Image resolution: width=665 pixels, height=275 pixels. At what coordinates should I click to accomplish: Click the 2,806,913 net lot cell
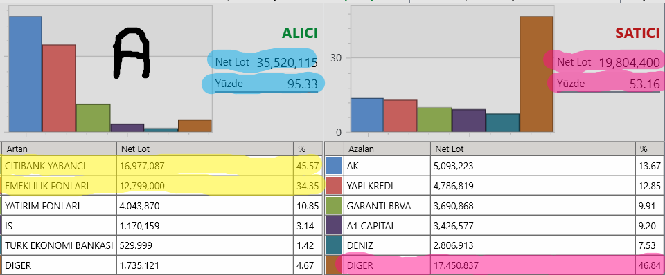533,245
